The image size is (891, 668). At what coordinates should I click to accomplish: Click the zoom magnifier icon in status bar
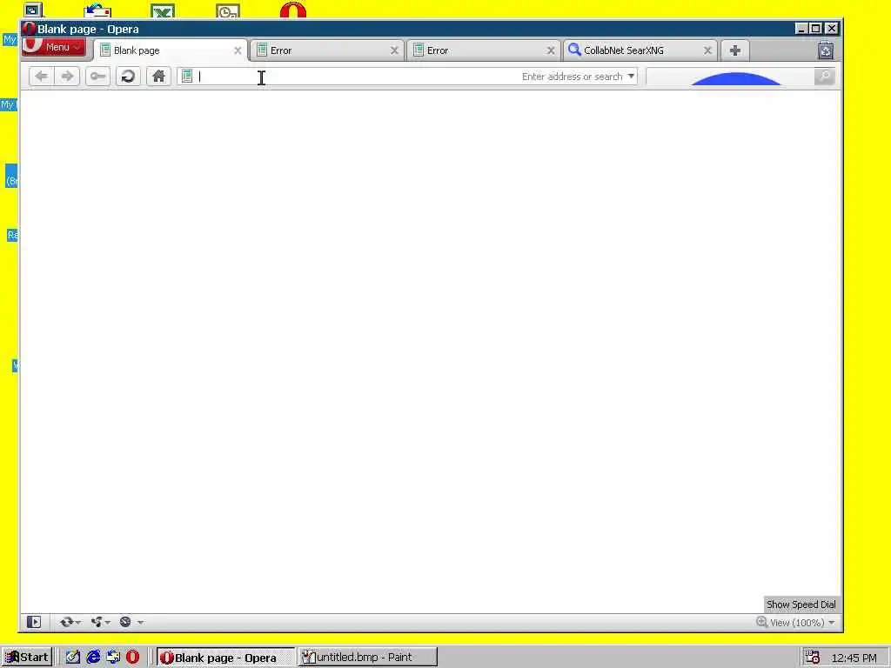[762, 622]
